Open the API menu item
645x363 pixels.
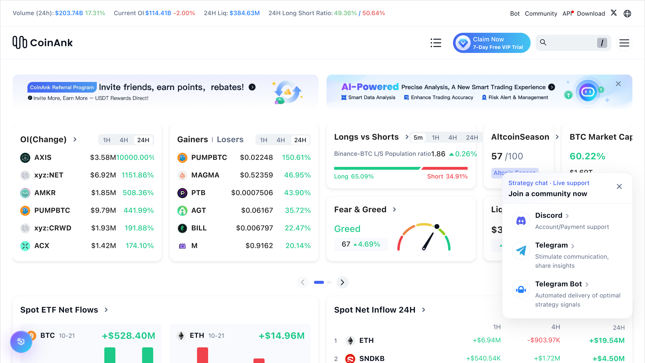[x=567, y=13]
